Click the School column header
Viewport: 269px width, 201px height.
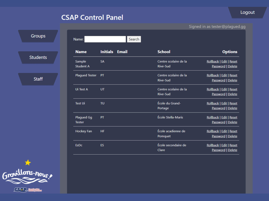coord(164,52)
